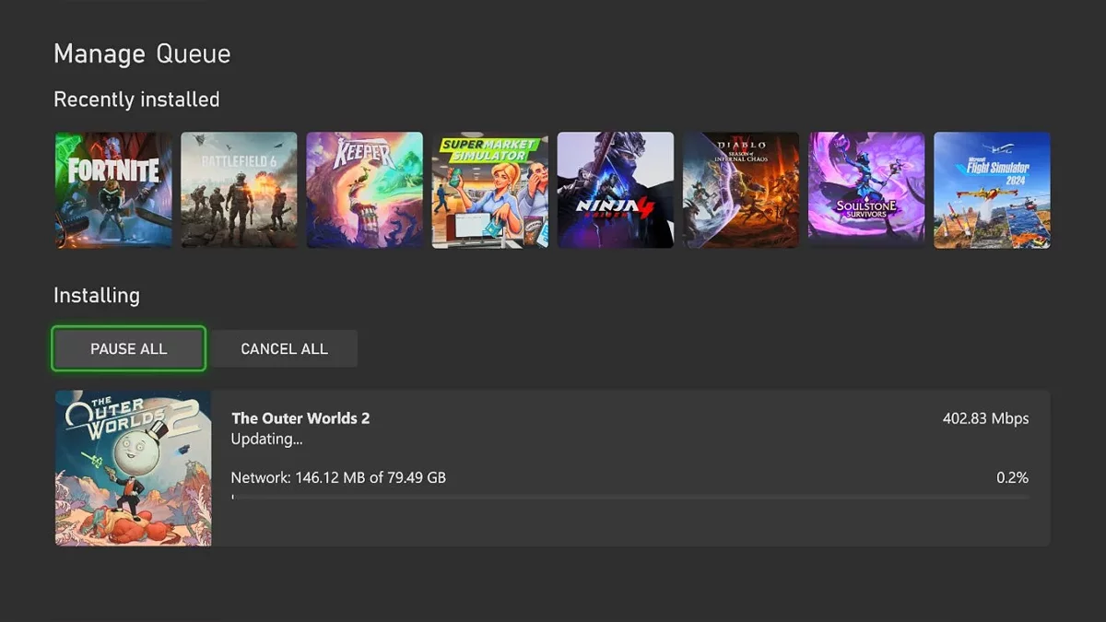The height and width of the screenshot is (622, 1106).
Task: Click the Recently installed heading
Action: pos(136,100)
